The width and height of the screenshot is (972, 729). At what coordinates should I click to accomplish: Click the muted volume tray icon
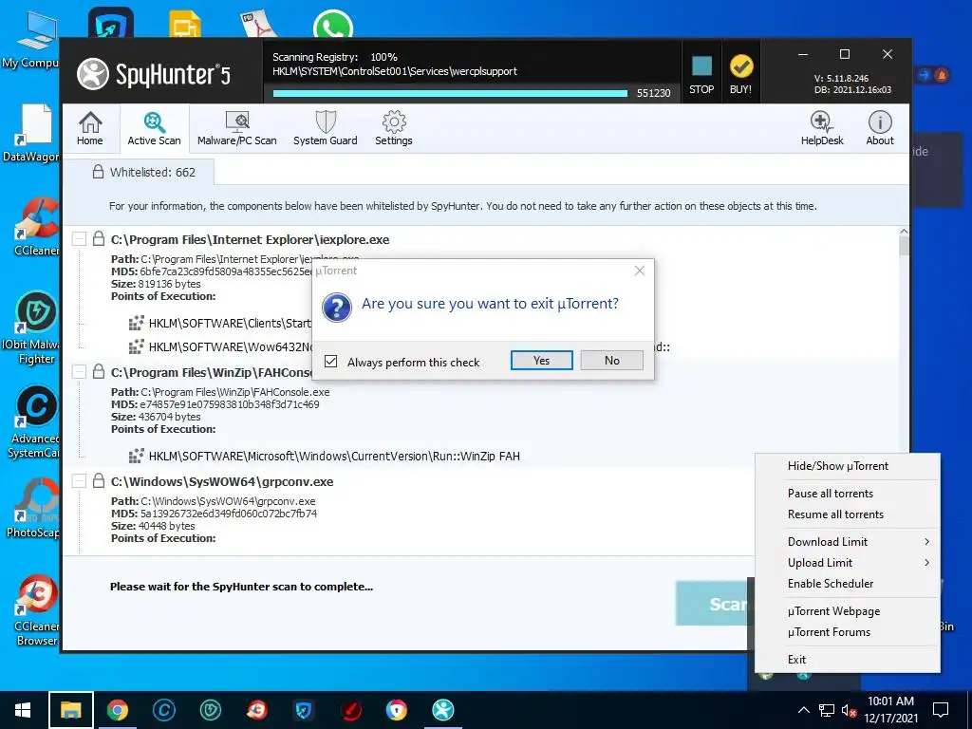[x=850, y=710]
